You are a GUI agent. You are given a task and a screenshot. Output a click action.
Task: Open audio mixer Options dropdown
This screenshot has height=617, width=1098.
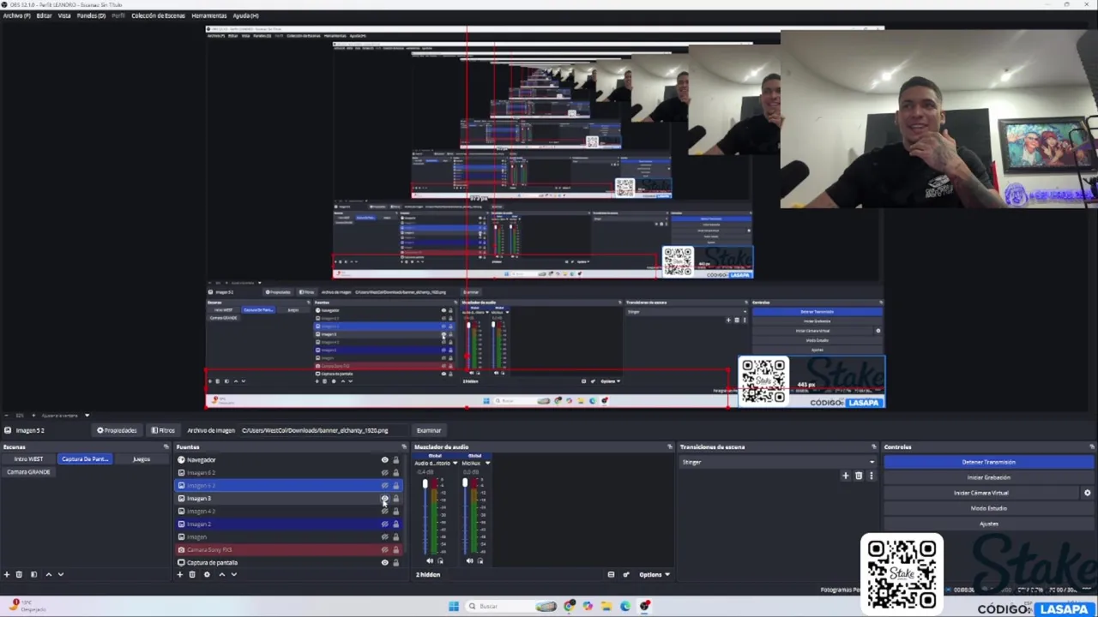point(655,574)
